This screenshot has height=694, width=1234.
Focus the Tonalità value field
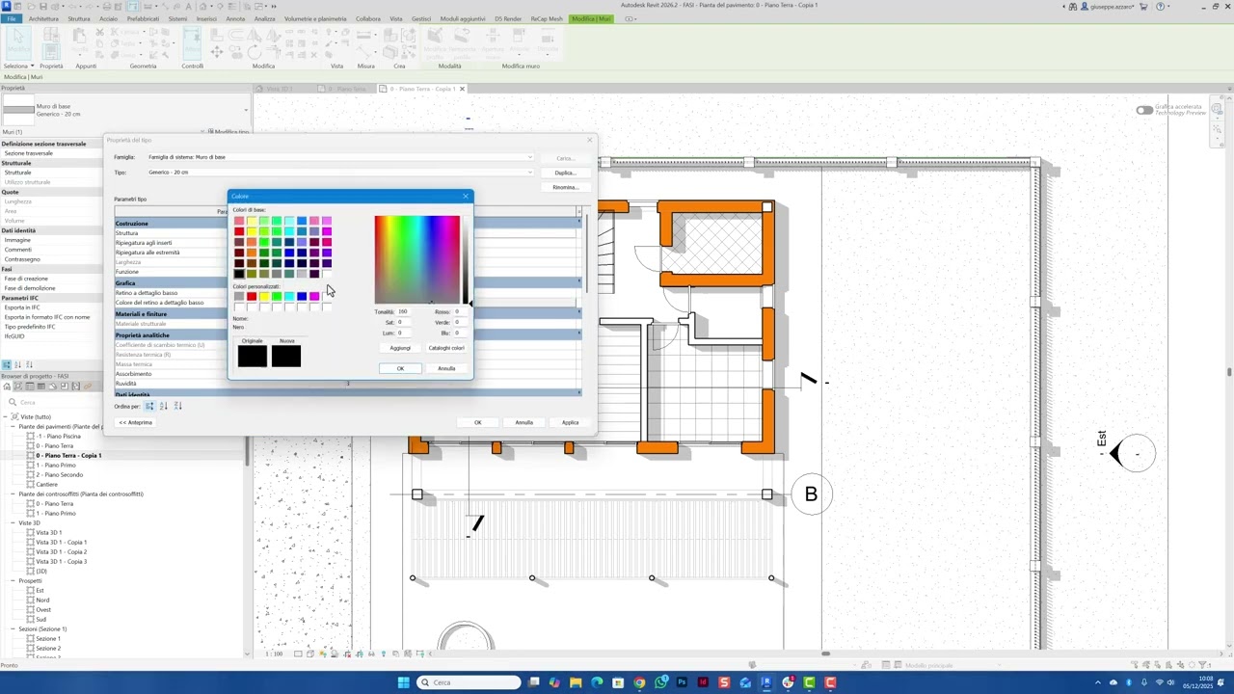403,312
